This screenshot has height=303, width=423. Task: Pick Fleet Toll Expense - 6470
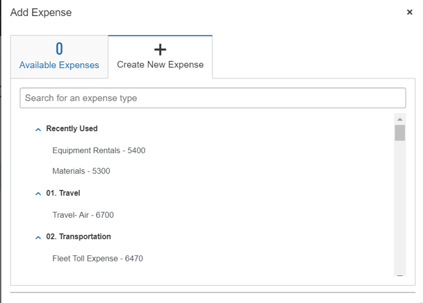point(98,259)
